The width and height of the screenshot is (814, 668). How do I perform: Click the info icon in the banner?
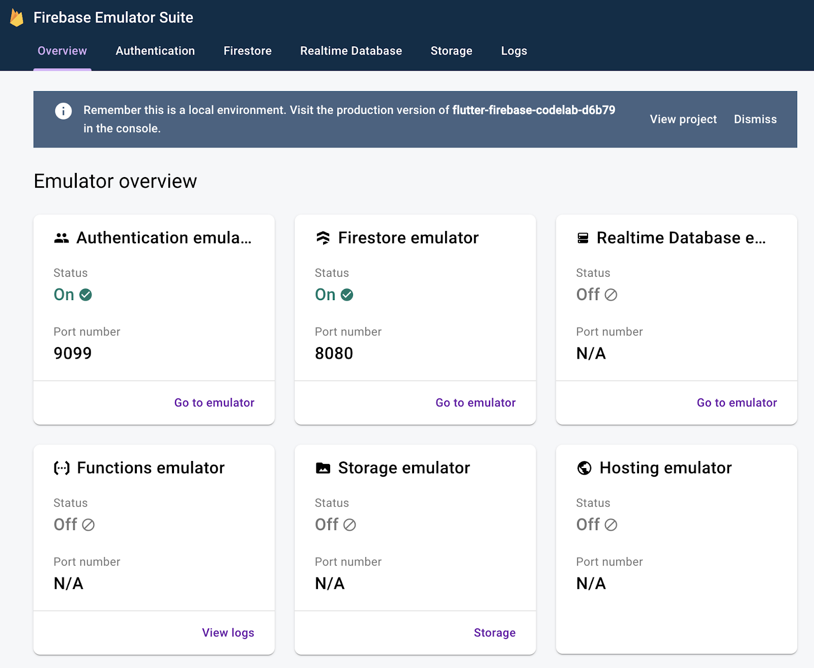coord(63,111)
